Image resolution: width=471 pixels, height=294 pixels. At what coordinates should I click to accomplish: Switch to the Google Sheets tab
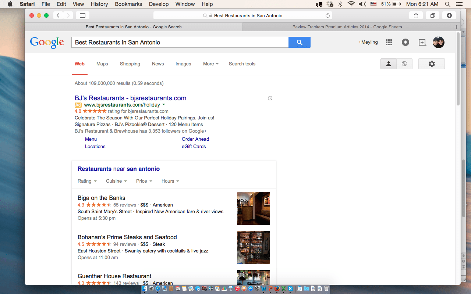click(347, 27)
